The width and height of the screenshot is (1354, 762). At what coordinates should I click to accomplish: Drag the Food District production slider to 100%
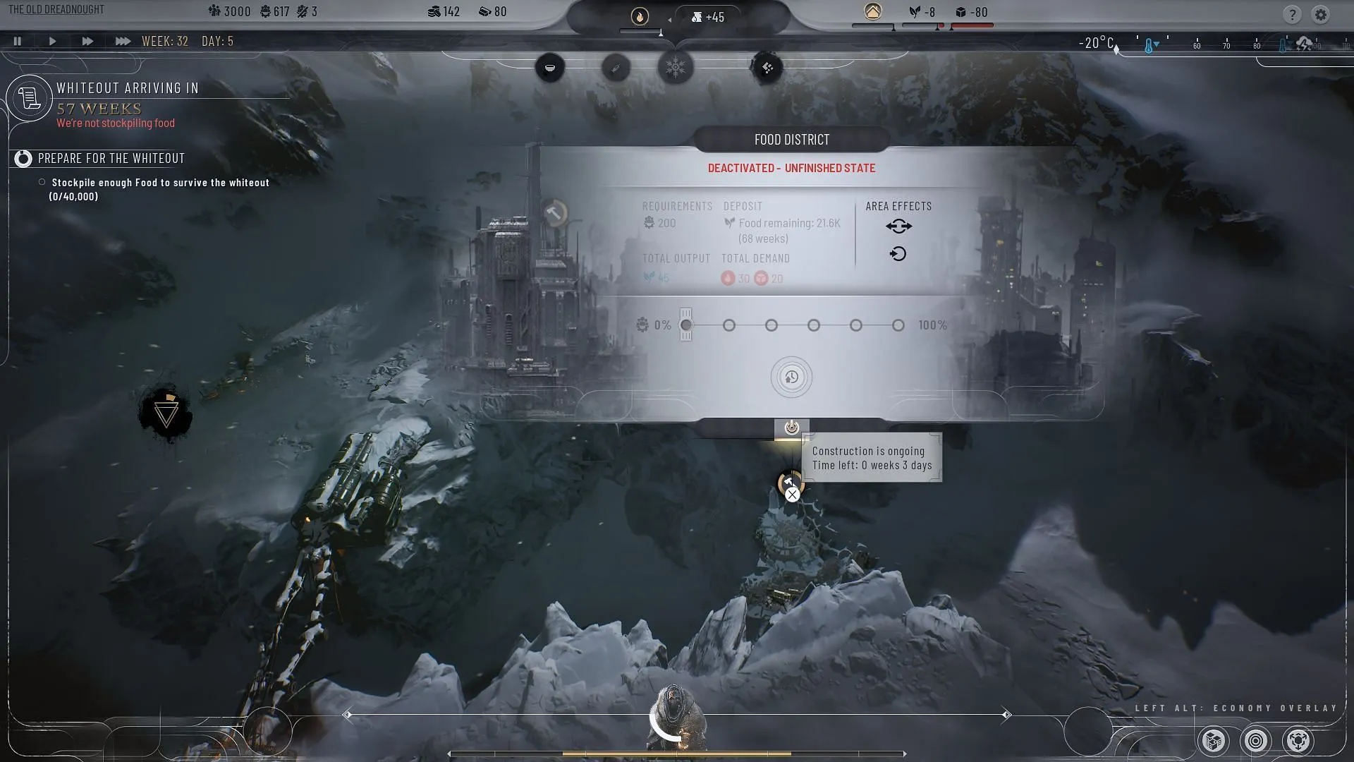coord(898,324)
